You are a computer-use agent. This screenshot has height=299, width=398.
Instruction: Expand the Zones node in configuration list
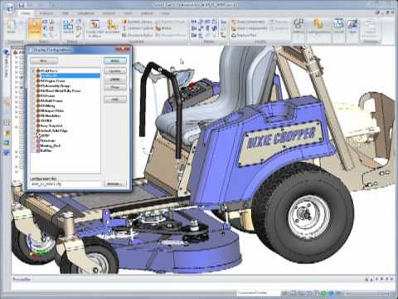tap(36, 135)
